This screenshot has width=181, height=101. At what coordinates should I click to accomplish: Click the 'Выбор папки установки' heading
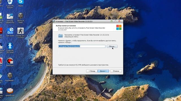pyautogui.click(x=66, y=26)
